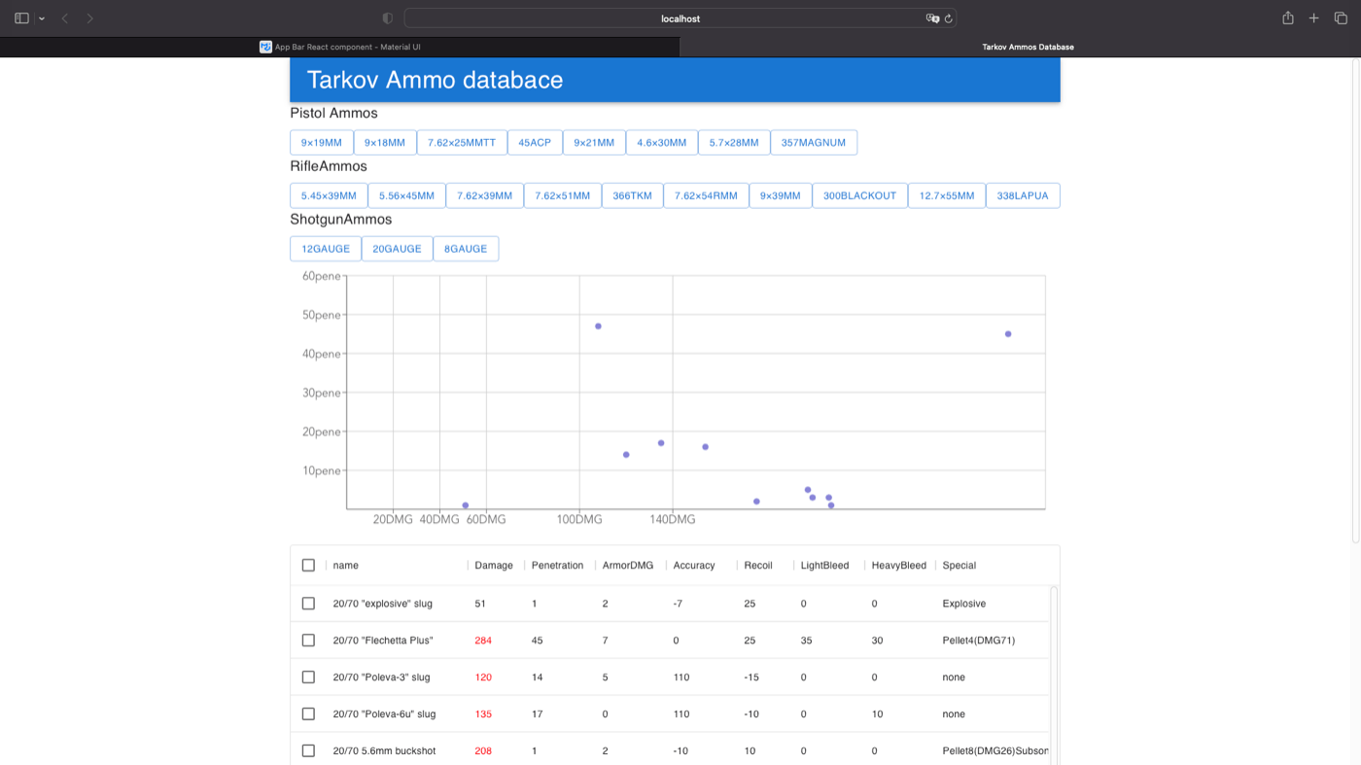Image resolution: width=1361 pixels, height=765 pixels.
Task: Select the 5.7×28MM ammo button
Action: click(734, 143)
